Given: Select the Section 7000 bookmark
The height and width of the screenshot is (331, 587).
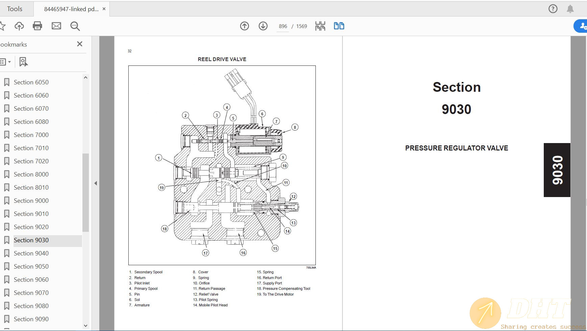Looking at the screenshot, I should coord(31,135).
